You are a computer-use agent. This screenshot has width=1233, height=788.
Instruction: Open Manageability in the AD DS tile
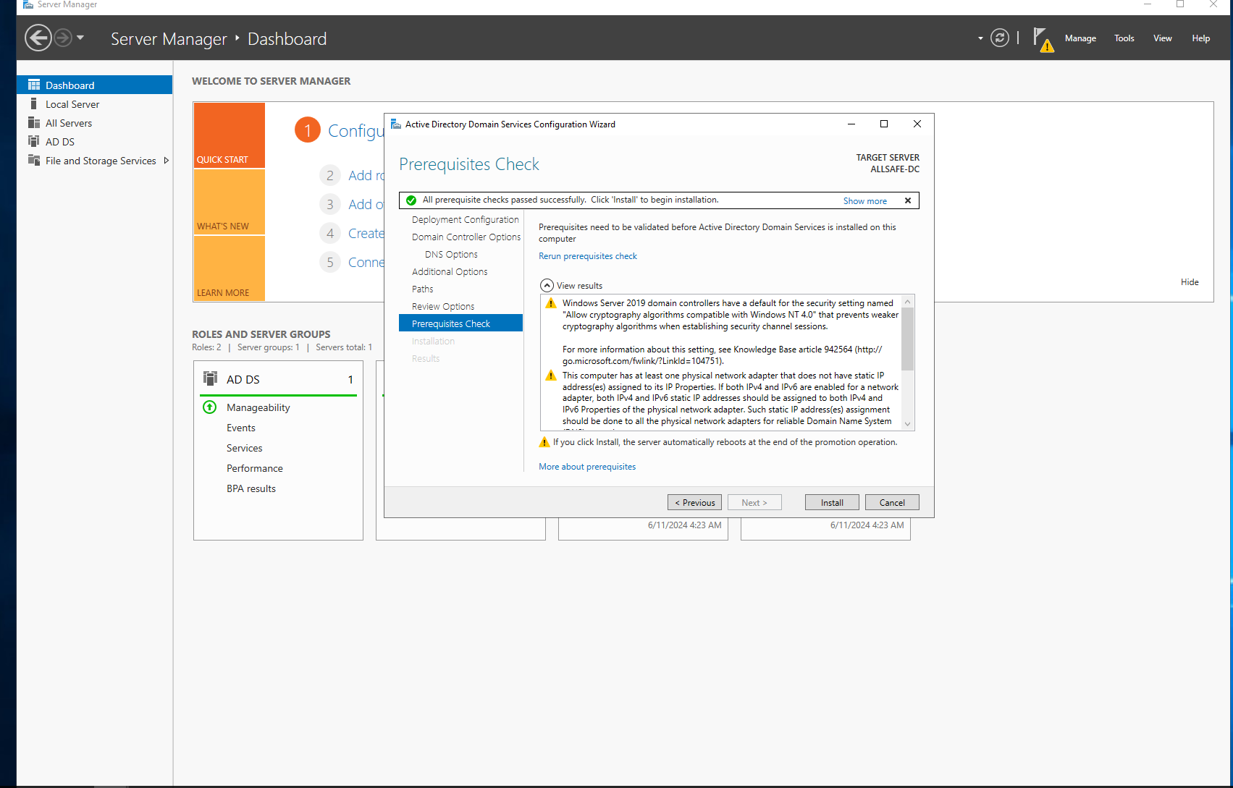click(258, 407)
